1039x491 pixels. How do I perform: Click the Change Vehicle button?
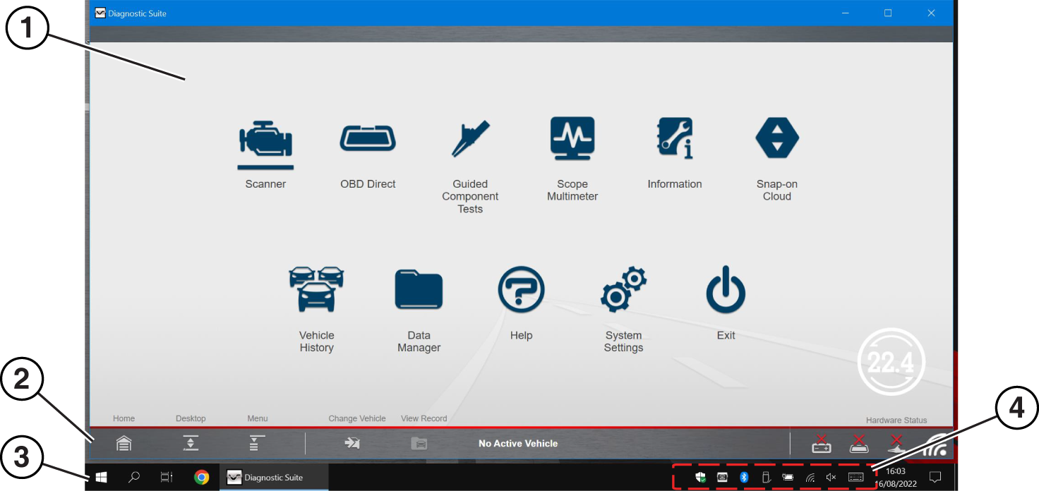click(x=352, y=443)
